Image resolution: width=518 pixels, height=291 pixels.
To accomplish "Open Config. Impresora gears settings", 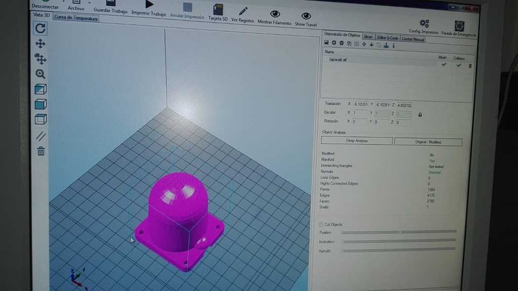I will [423, 27].
